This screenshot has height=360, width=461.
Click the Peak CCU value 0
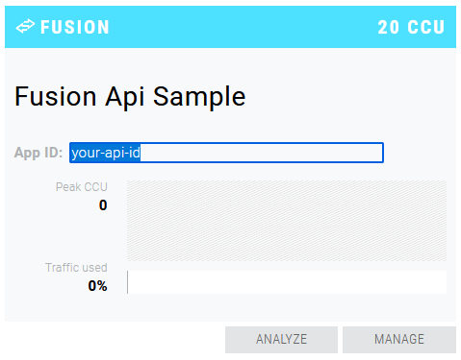(103, 205)
